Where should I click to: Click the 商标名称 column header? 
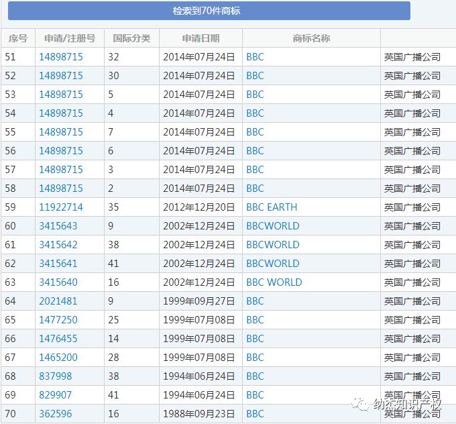click(311, 38)
